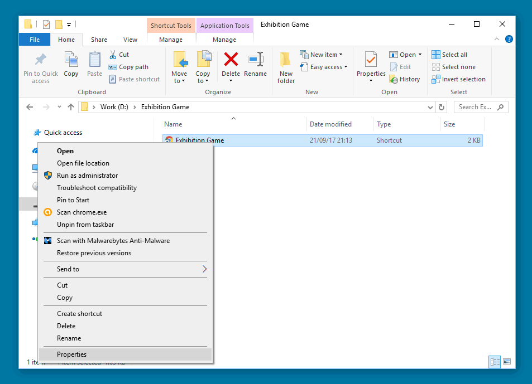
Task: Switch to details view layout icon
Action: pos(495,362)
